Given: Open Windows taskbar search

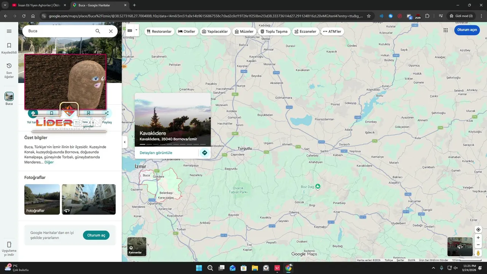Looking at the screenshot, I should pos(210,268).
